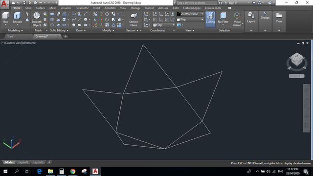
Task: Click the Solid Union icon
Action: pyautogui.click(x=52, y=14)
